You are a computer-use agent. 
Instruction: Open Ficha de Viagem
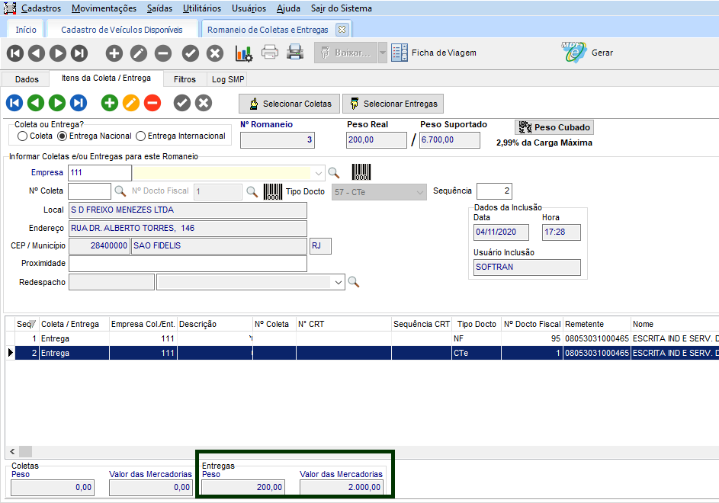click(x=434, y=53)
